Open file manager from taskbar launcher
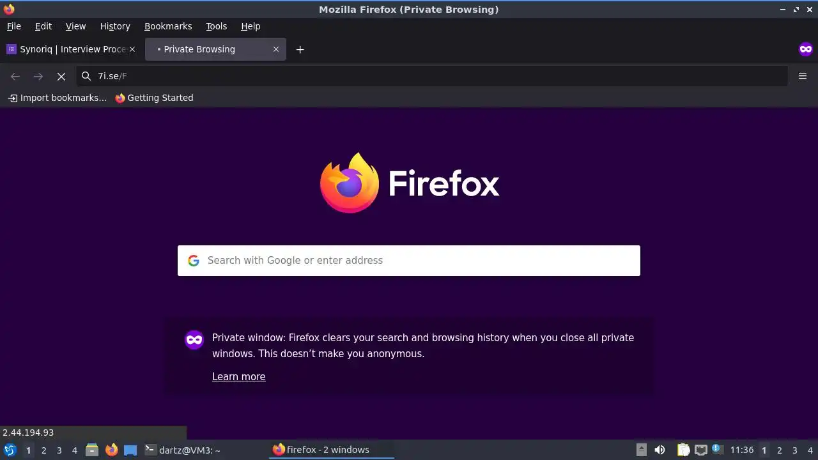818x460 pixels. [x=92, y=450]
